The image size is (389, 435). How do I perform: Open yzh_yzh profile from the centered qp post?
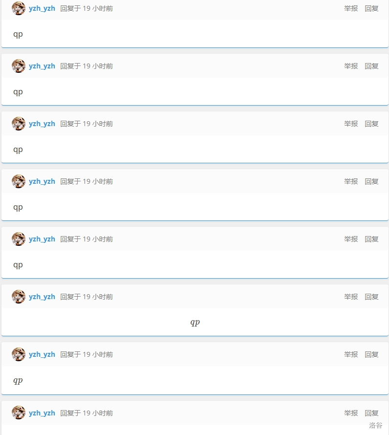coord(42,297)
